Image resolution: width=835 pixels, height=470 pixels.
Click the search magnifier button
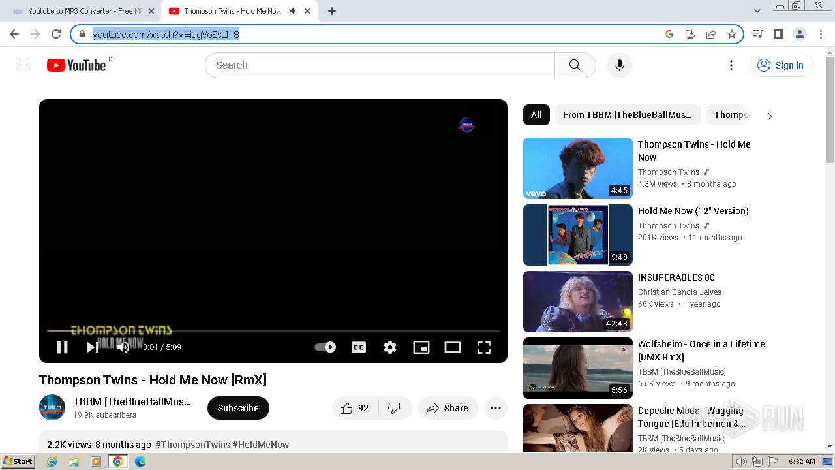click(575, 65)
